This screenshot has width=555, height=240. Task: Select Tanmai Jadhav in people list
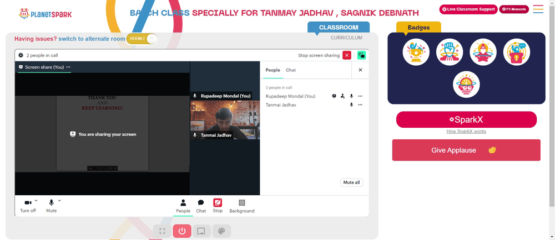point(281,105)
